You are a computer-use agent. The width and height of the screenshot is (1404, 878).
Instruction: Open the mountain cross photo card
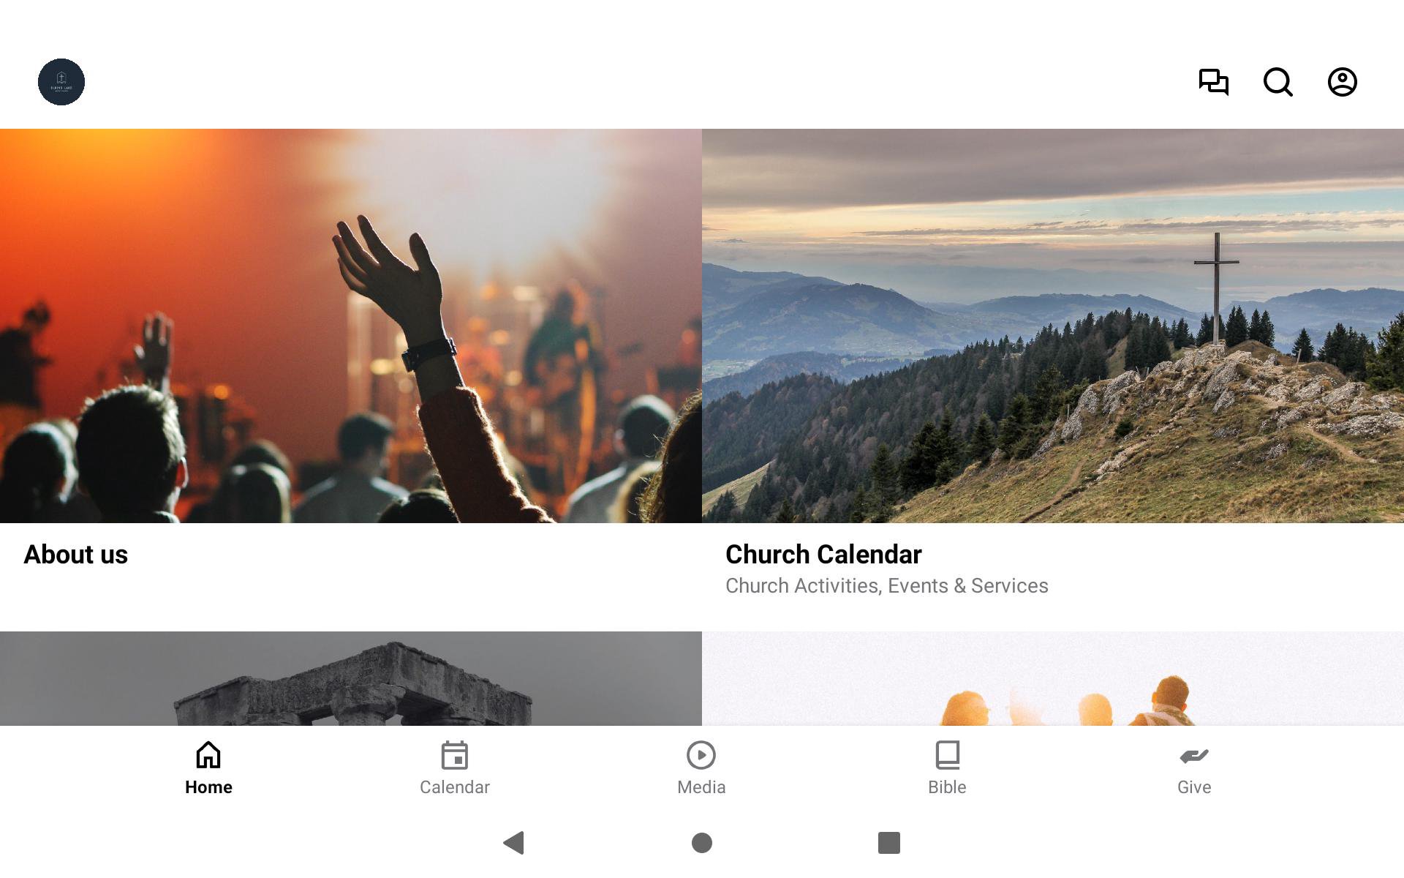pos(1053,326)
